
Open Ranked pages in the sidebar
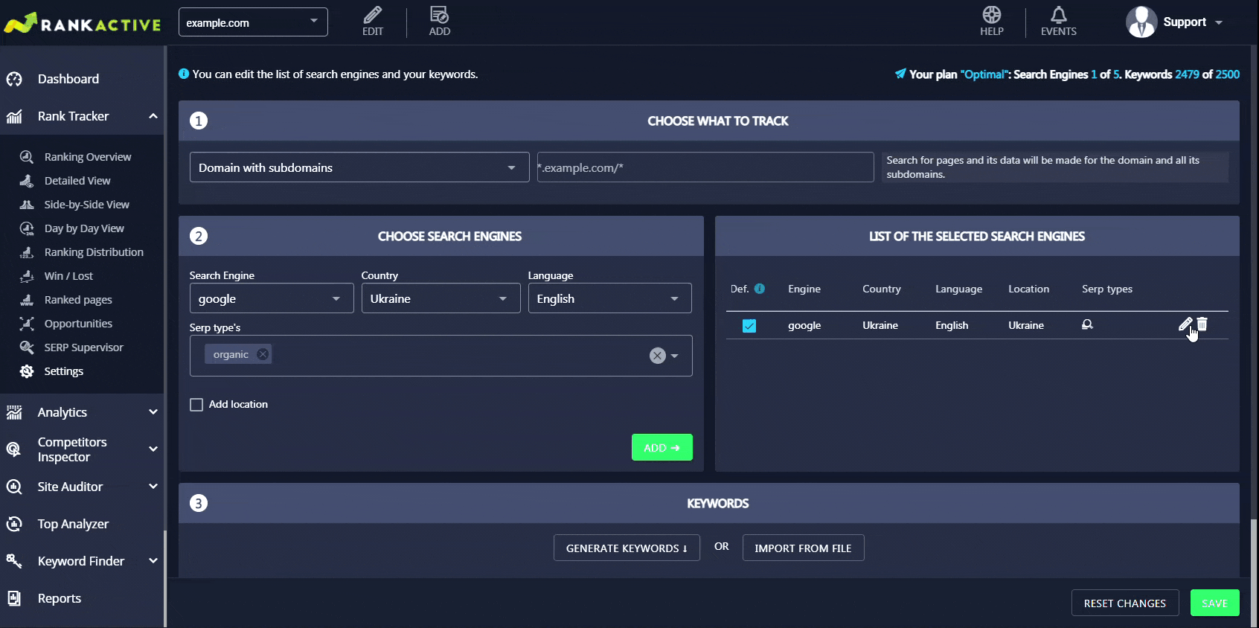coord(78,300)
